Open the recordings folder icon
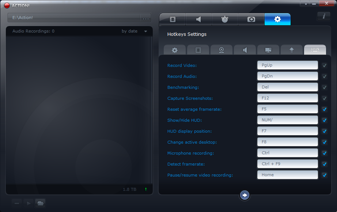 point(40,203)
